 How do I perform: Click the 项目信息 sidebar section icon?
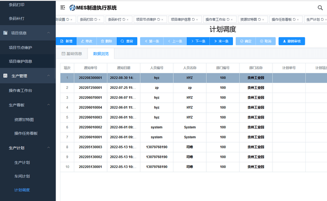click(5, 33)
